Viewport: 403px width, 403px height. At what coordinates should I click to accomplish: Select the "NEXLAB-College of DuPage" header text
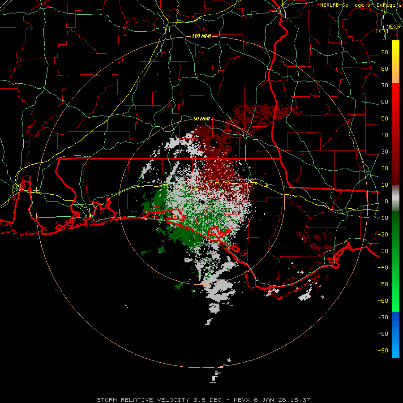point(357,5)
